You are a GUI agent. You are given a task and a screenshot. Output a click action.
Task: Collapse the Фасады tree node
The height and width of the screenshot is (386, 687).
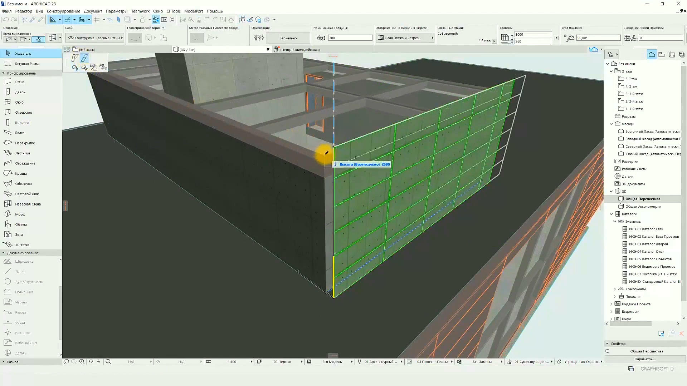(x=612, y=124)
